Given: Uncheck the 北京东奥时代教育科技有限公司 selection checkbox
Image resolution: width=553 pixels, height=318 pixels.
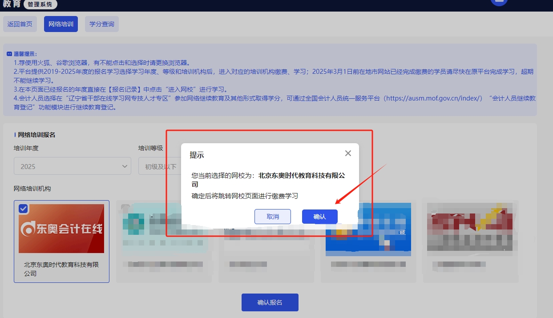Looking at the screenshot, I should [x=24, y=209].
